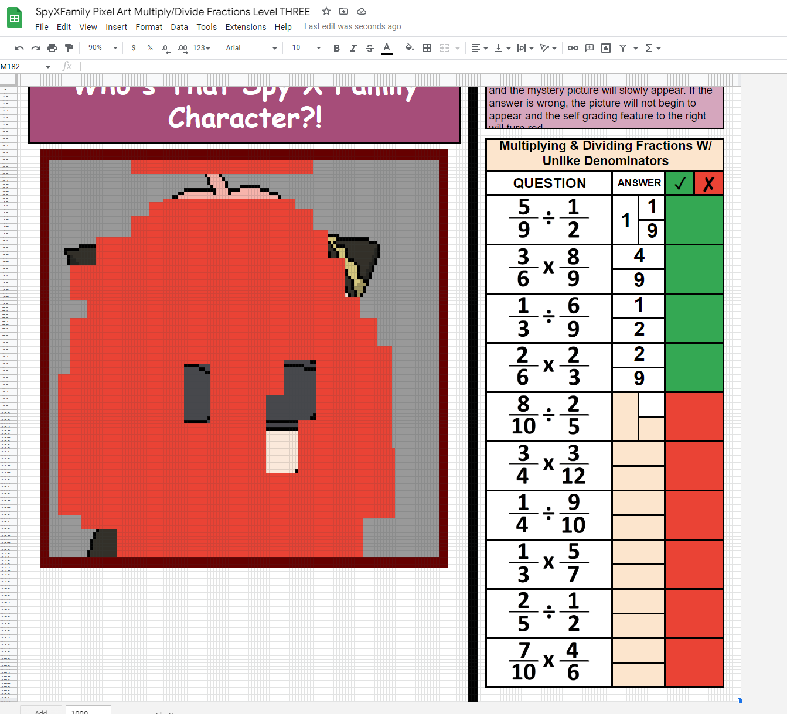This screenshot has height=714, width=787.
Task: Open the Arial font dropdown
Action: (x=251, y=48)
